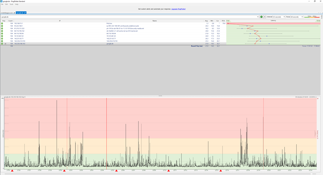The image size is (323, 175).
Task: Click the panel splitter three-dot handle
Action: (160, 96)
